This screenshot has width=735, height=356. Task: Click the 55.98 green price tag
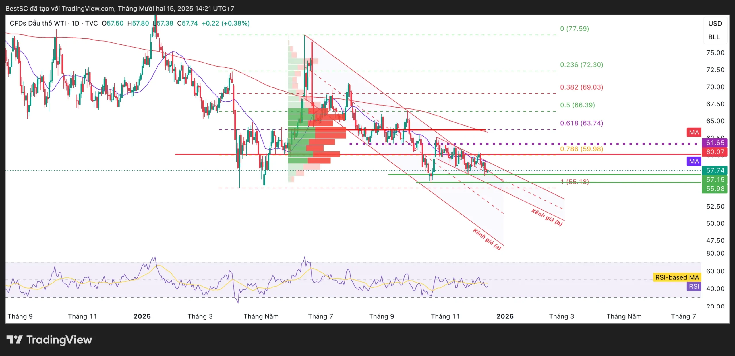[x=715, y=189]
